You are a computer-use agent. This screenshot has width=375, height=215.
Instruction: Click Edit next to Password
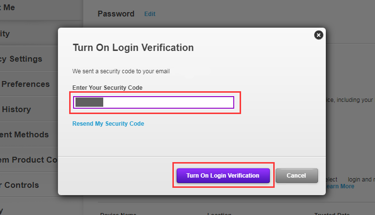coord(150,14)
